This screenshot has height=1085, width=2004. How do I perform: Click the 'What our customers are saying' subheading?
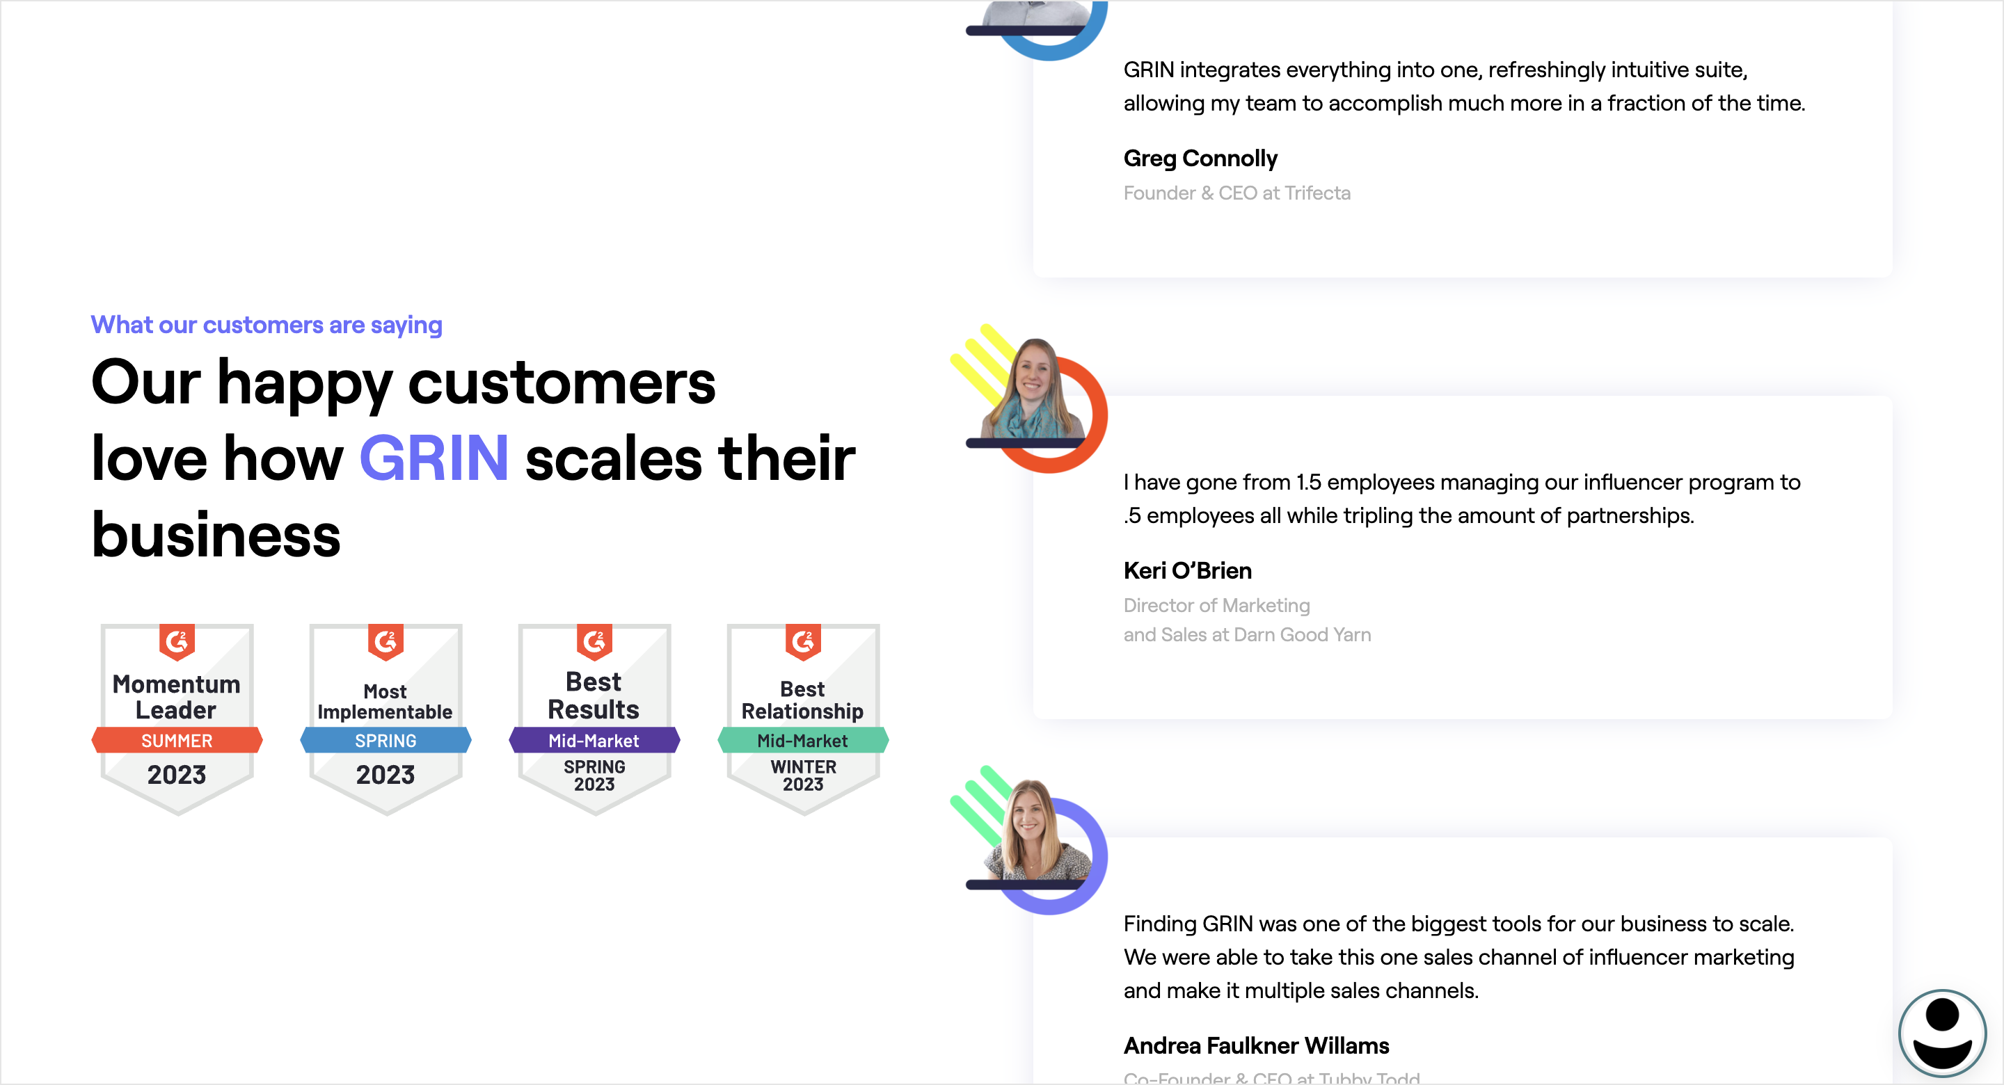click(x=266, y=325)
